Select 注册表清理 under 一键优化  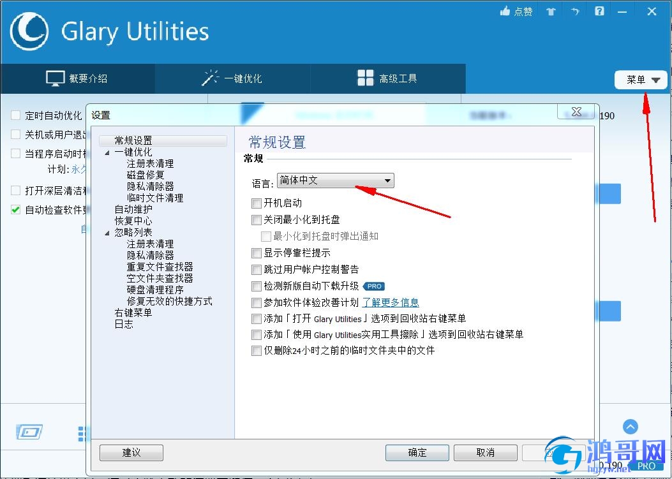(150, 164)
